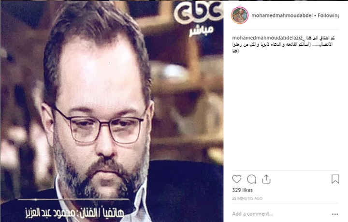Screen dimensions: 348x222
Task: Open more options three-dots menu
Action: (x=335, y=214)
